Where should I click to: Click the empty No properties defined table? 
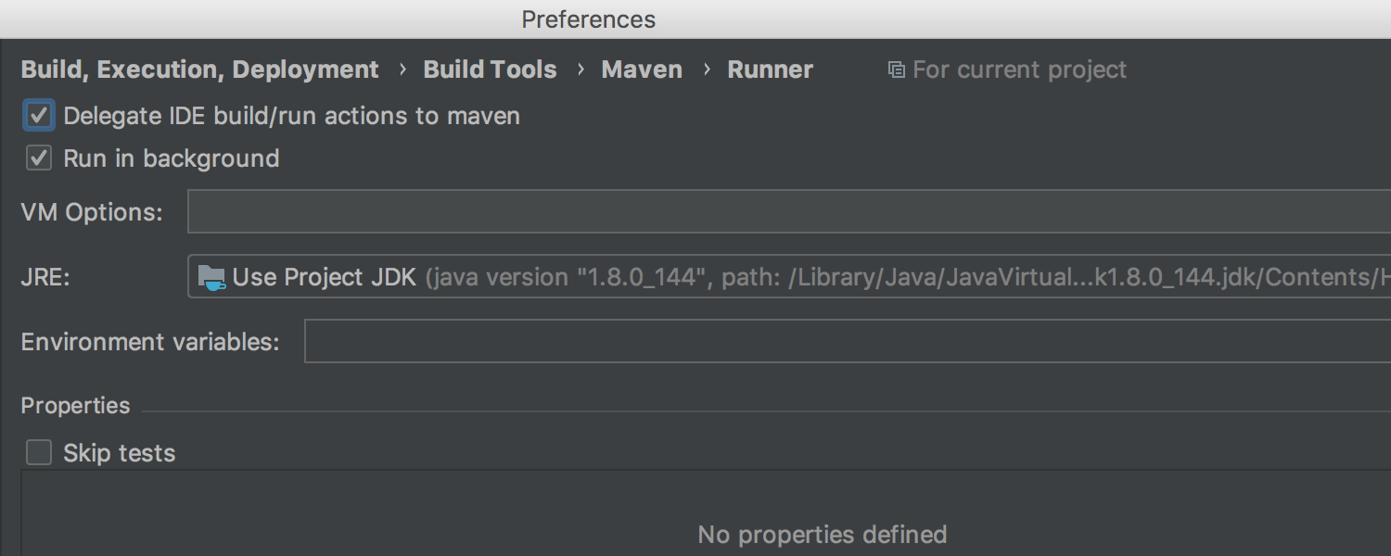706,512
